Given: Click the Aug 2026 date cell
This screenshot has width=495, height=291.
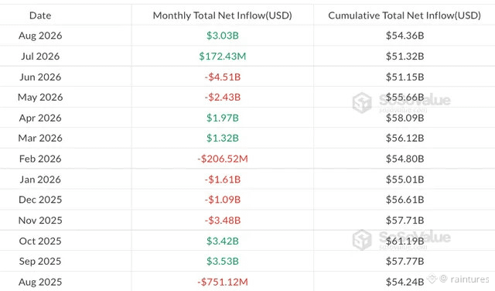Looking at the screenshot, I should tap(40, 36).
